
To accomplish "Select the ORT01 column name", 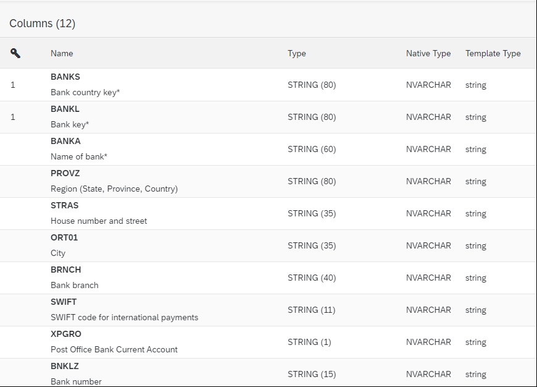I will (64, 238).
